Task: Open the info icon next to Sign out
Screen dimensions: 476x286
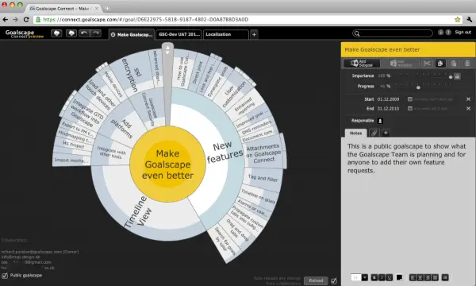Action: [x=441, y=33]
